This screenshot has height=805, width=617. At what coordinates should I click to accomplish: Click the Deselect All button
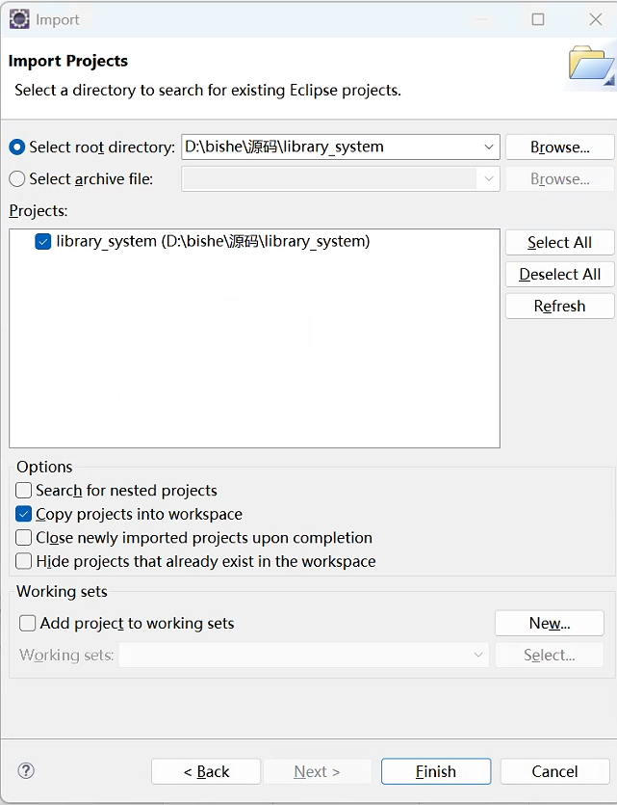point(559,274)
